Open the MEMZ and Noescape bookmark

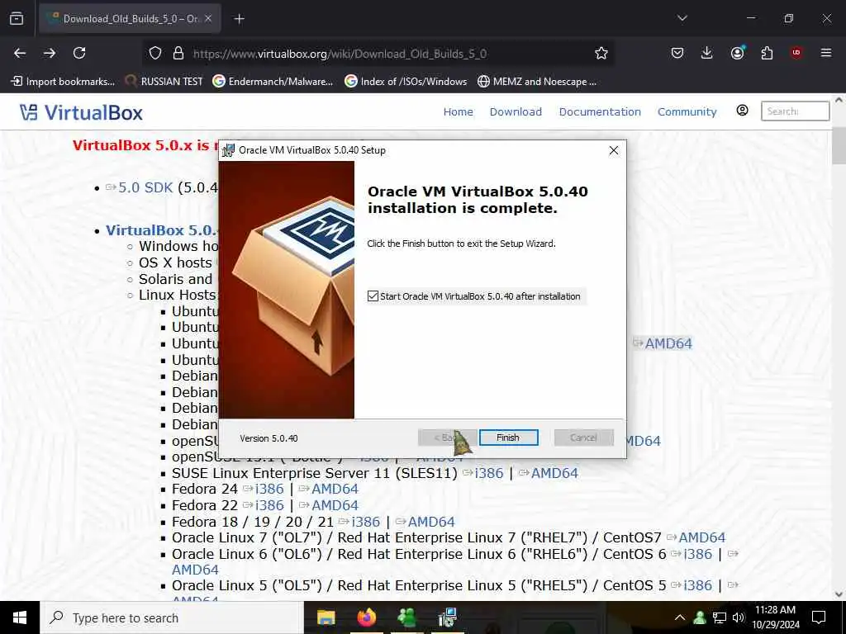pyautogui.click(x=537, y=82)
